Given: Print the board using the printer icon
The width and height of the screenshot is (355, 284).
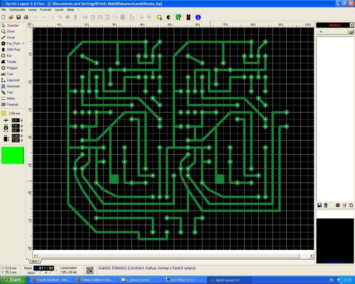Looking at the screenshot, I should tap(26, 17).
